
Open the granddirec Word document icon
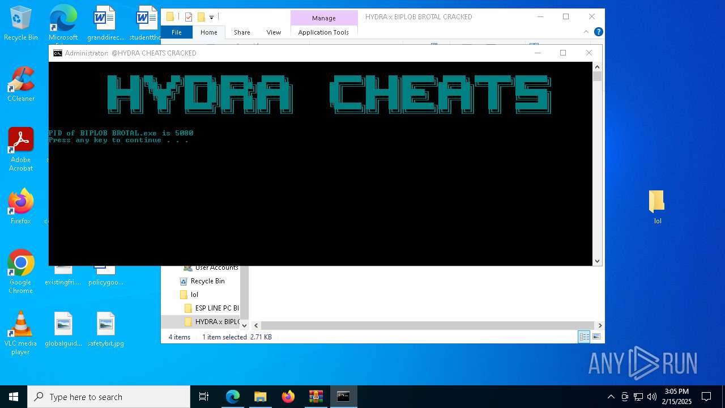pos(105,23)
